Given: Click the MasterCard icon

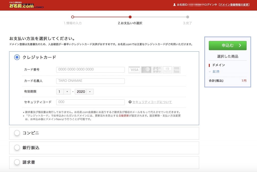Looking at the screenshot, I should pyautogui.click(x=146, y=70).
